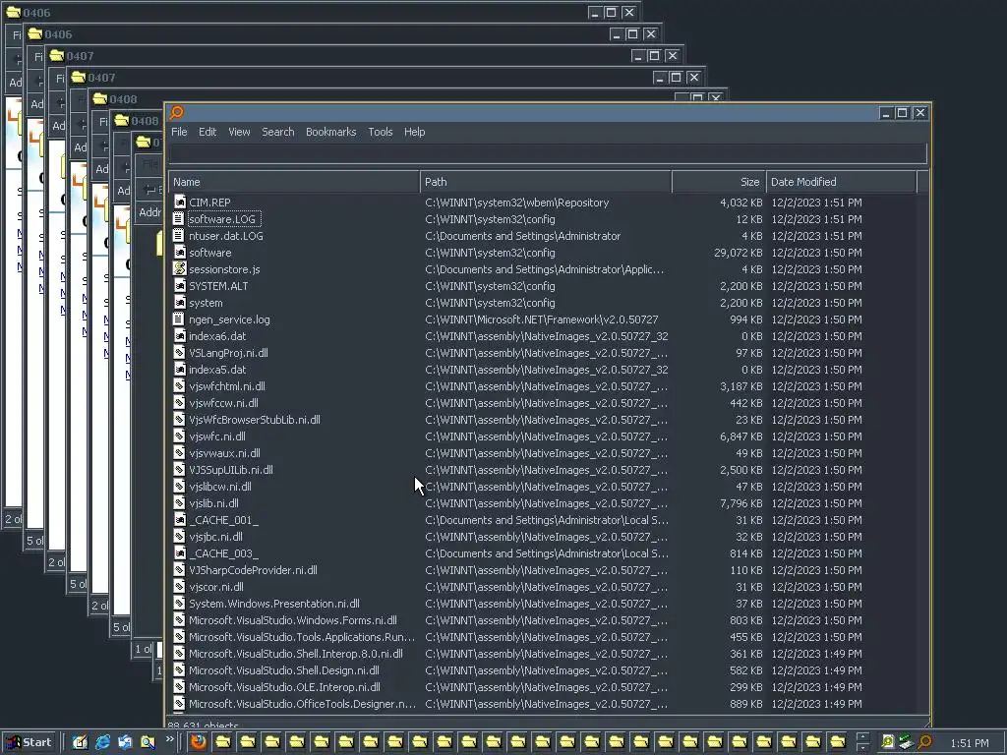
Task: Click the icon next to CIM.REP
Action: click(x=180, y=203)
